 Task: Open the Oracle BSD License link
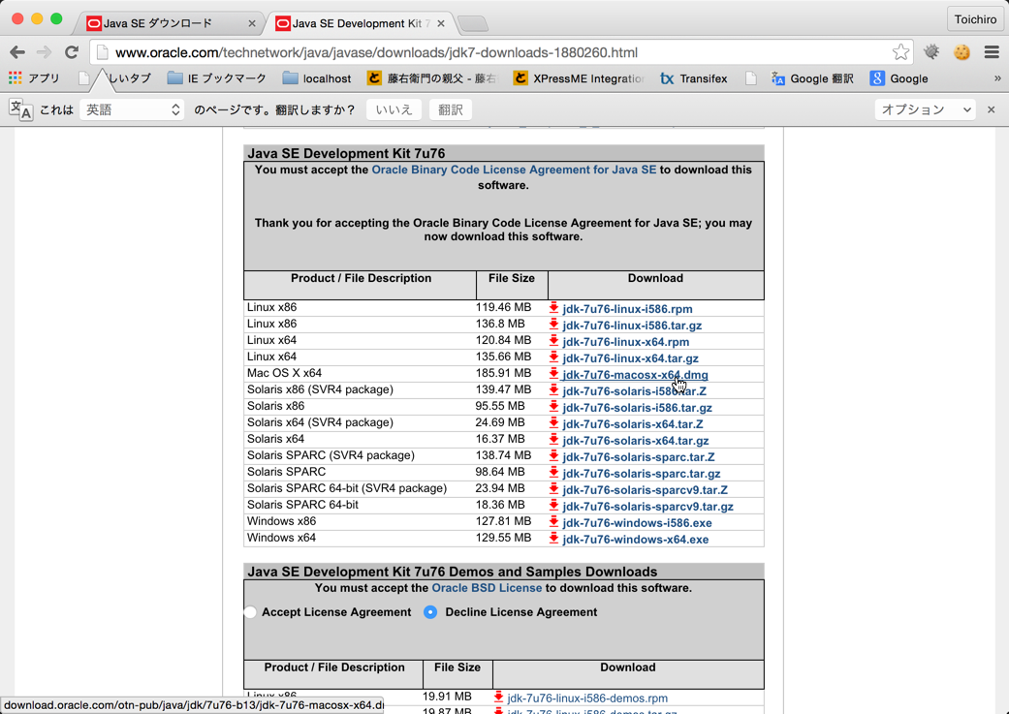tap(487, 588)
